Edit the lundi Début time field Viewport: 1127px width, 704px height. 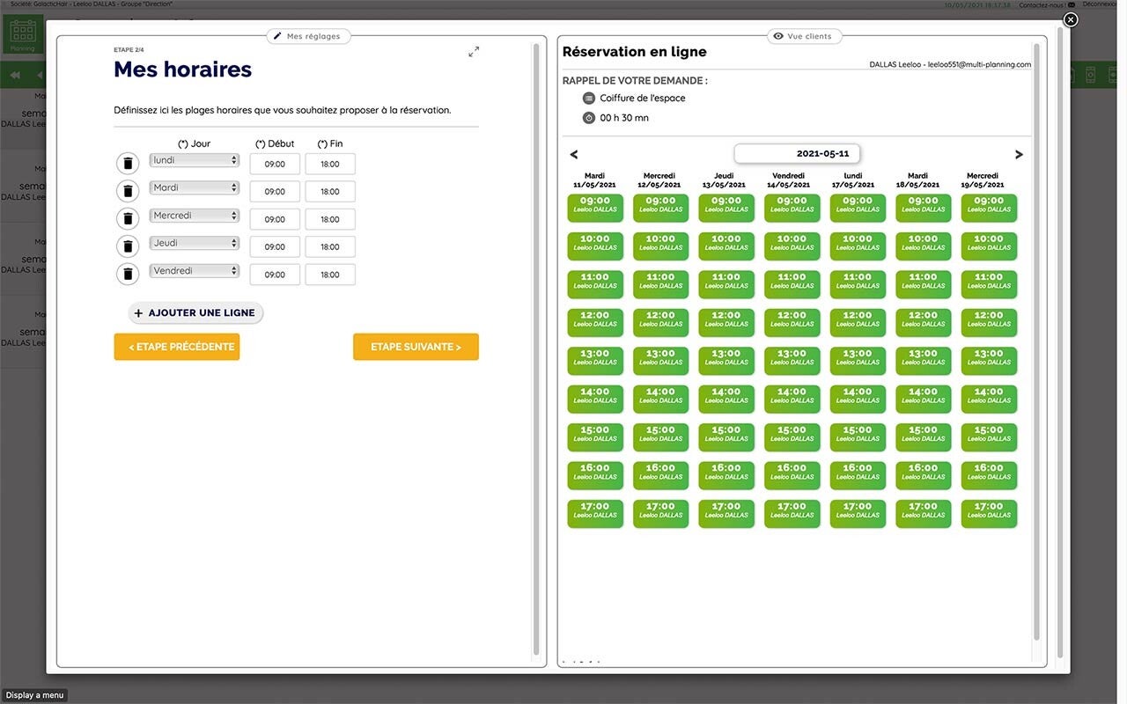275,164
